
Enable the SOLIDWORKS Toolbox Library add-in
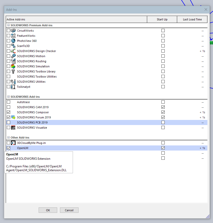(x=8, y=71)
